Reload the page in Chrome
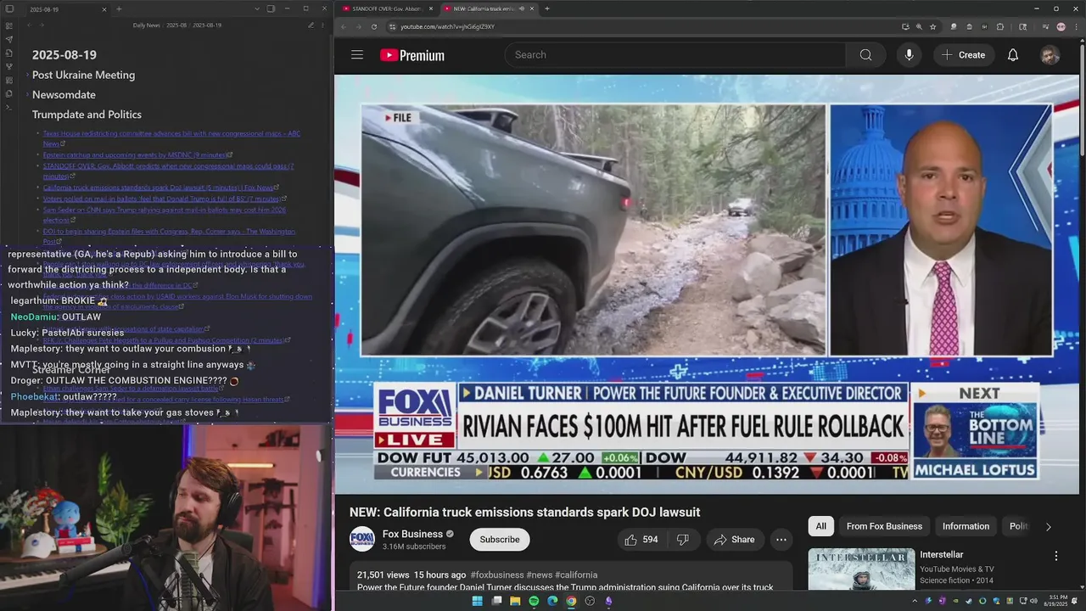The height and width of the screenshot is (611, 1086). (374, 26)
